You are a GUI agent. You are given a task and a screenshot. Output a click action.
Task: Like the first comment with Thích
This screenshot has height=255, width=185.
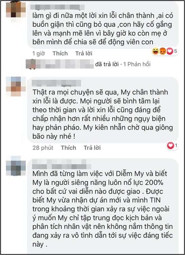click(60, 53)
